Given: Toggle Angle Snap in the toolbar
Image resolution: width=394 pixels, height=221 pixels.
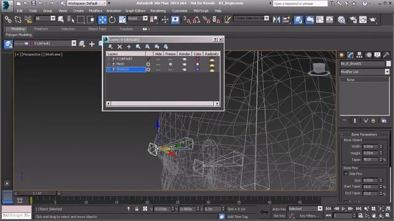Looking at the screenshot, I should click(197, 20).
